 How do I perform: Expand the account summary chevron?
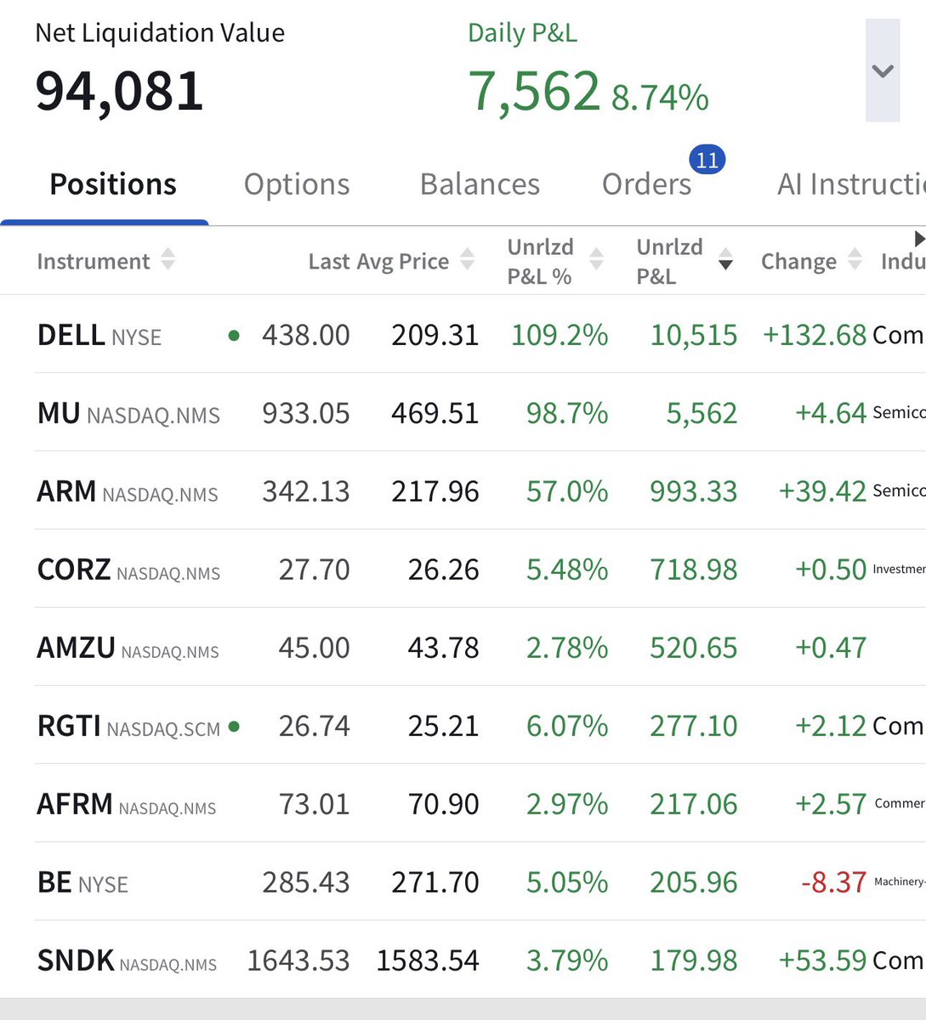(x=883, y=71)
